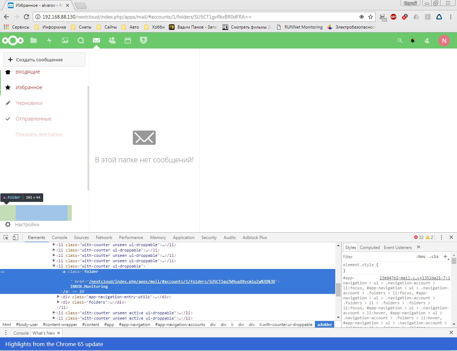Open the Сервисы apps bookmark
Viewport: 457px width, 351px height.
click(x=16, y=27)
